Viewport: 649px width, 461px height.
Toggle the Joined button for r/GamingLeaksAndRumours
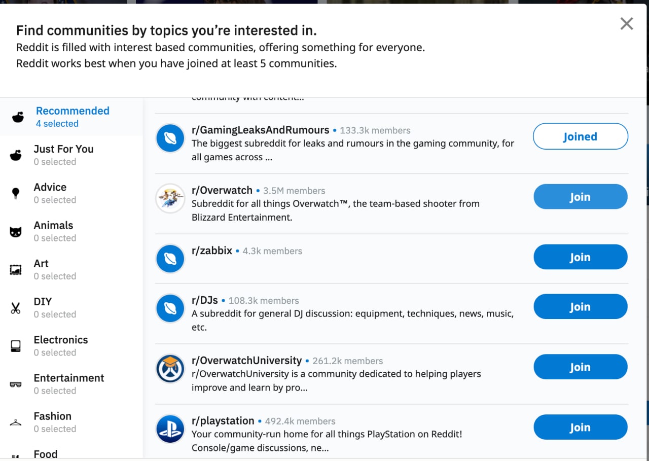click(581, 136)
